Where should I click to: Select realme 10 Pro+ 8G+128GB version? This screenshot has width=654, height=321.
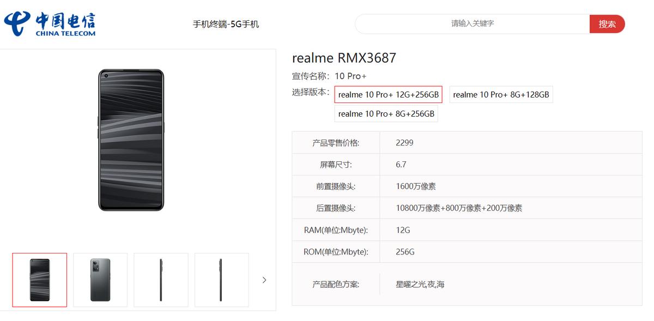pyautogui.click(x=501, y=94)
